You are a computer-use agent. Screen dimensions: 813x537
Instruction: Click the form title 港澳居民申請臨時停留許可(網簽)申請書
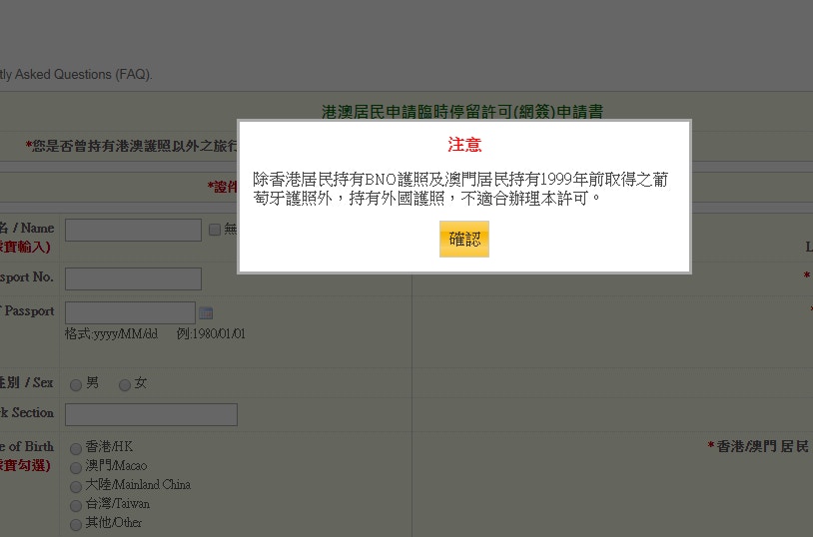point(462,112)
